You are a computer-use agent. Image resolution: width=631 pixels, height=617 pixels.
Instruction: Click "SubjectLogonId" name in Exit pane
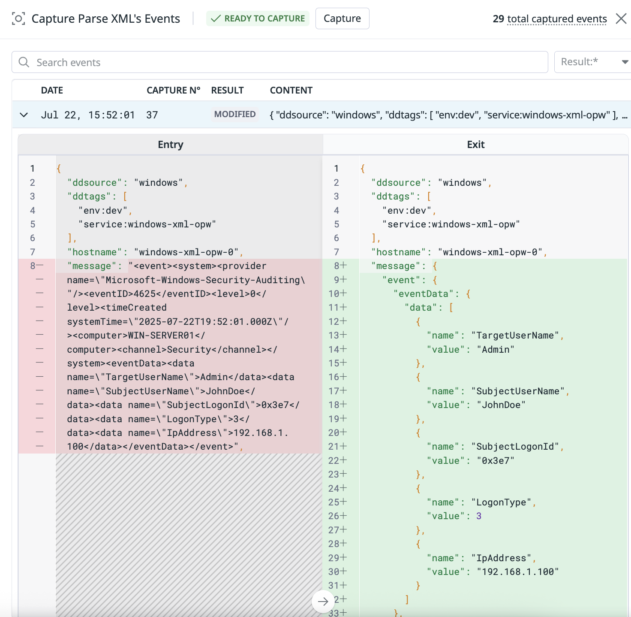pyautogui.click(x=515, y=447)
